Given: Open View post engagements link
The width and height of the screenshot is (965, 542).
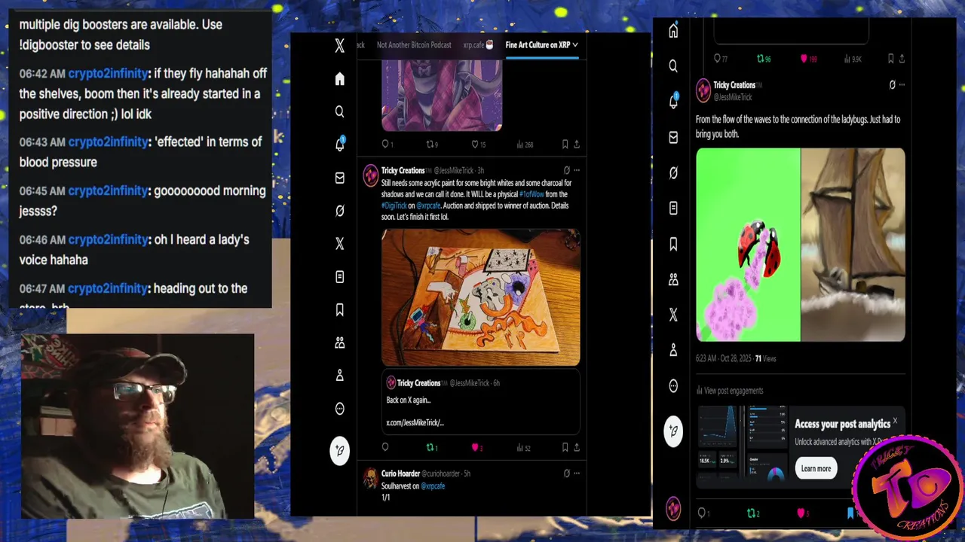Looking at the screenshot, I should [729, 391].
